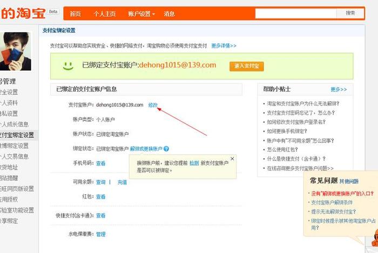The height and width of the screenshot is (253, 378).
Task: Open 在线咨询更多支付宝账户问题>> link
Action: pyautogui.click(x=300, y=168)
